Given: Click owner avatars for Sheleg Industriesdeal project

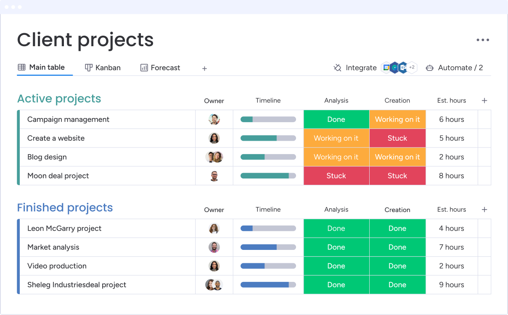Looking at the screenshot, I should [x=214, y=285].
